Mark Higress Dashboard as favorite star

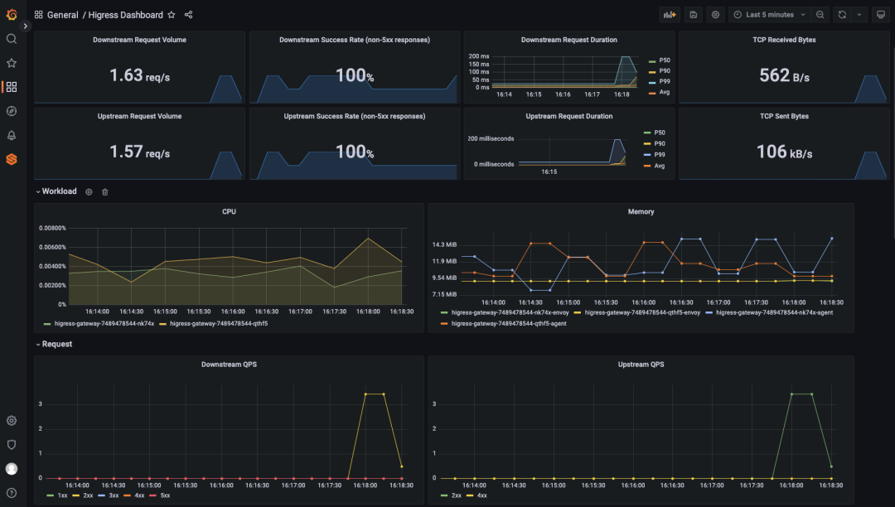click(172, 15)
